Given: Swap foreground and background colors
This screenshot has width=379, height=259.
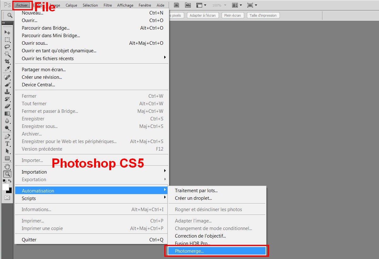Looking at the screenshot, I should (x=10, y=181).
